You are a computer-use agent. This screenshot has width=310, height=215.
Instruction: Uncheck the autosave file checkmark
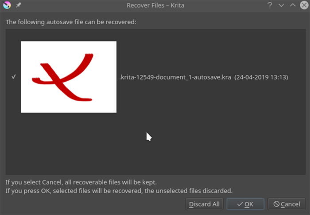[x=13, y=77]
